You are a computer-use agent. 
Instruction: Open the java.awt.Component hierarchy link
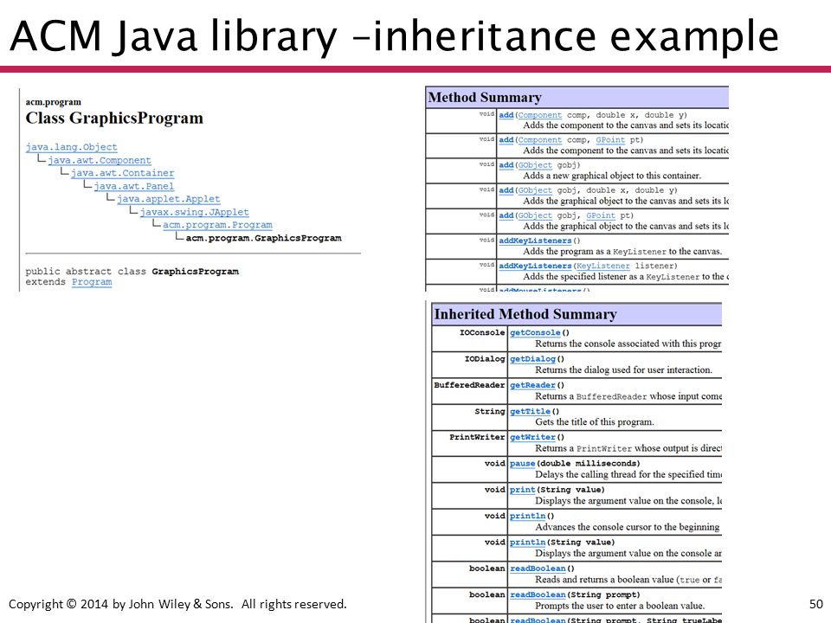pyautogui.click(x=99, y=160)
